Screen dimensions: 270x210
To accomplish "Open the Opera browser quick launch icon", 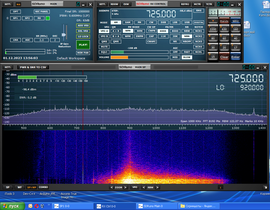I will pos(37,206).
